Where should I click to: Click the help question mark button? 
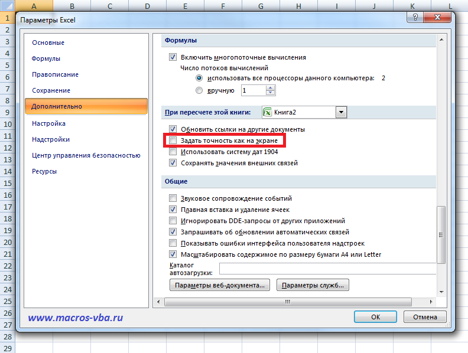tap(415, 17)
